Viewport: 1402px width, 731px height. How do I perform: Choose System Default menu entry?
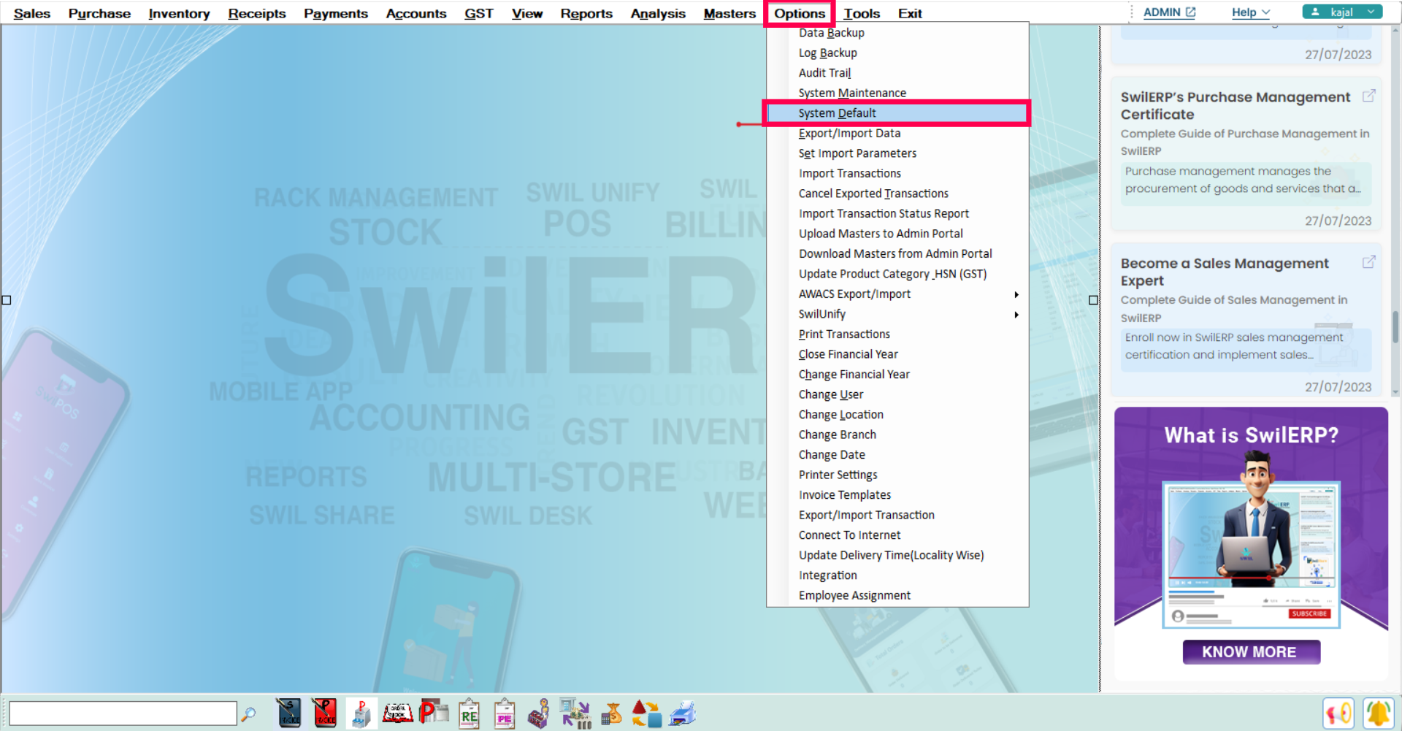point(898,113)
